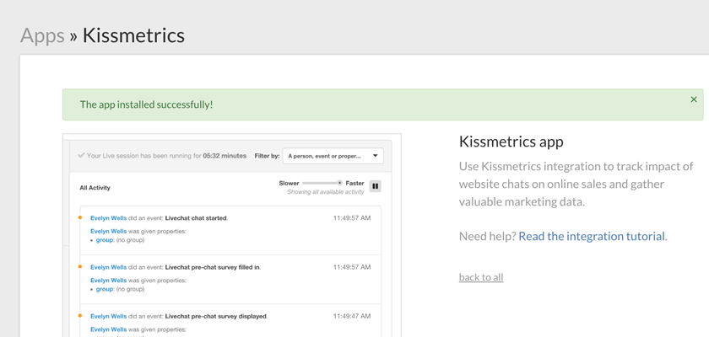The height and width of the screenshot is (337, 709).
Task: Click the back to all link
Action: pos(480,277)
